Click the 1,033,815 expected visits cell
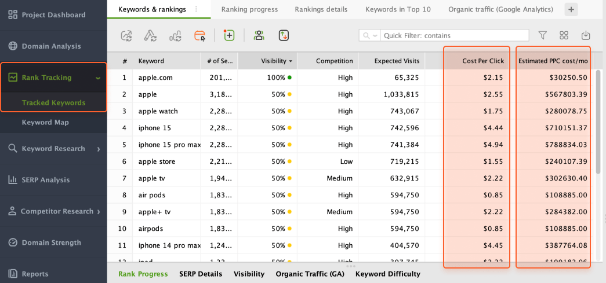The image size is (606, 283). 391,94
